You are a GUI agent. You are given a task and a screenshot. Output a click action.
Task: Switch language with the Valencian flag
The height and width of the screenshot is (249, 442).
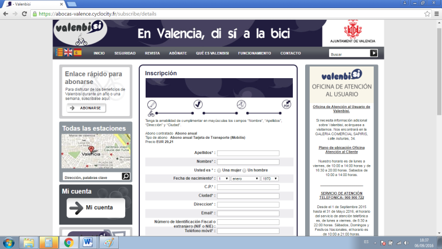[59, 52]
